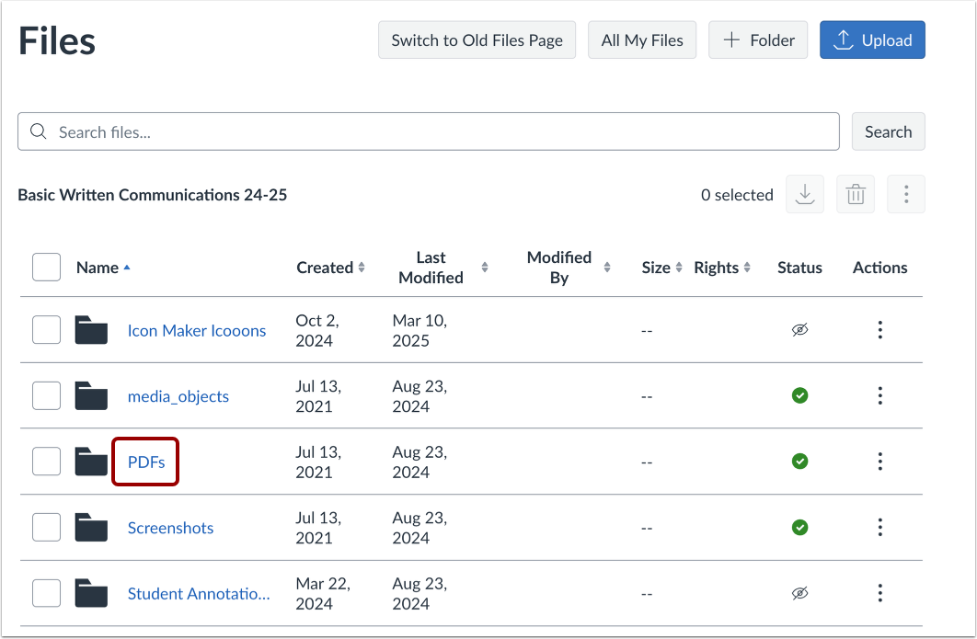The width and height of the screenshot is (977, 639).
Task: Click published status icon for media_objects
Action: (x=800, y=396)
